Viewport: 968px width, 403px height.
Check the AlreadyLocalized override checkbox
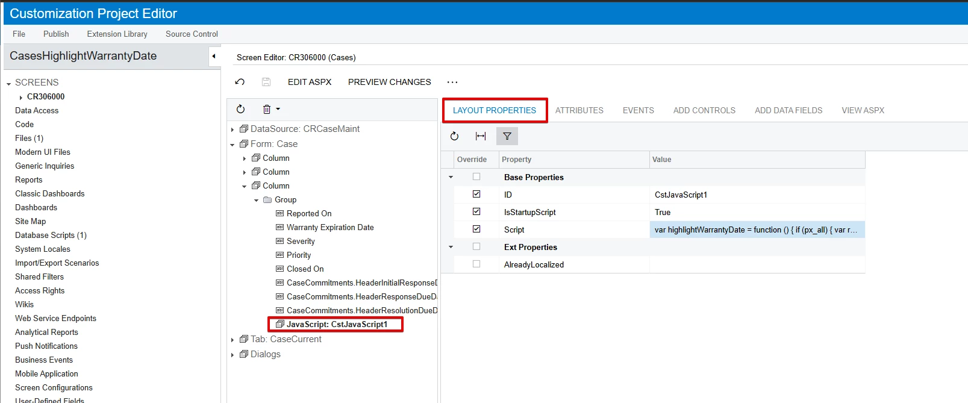click(476, 264)
